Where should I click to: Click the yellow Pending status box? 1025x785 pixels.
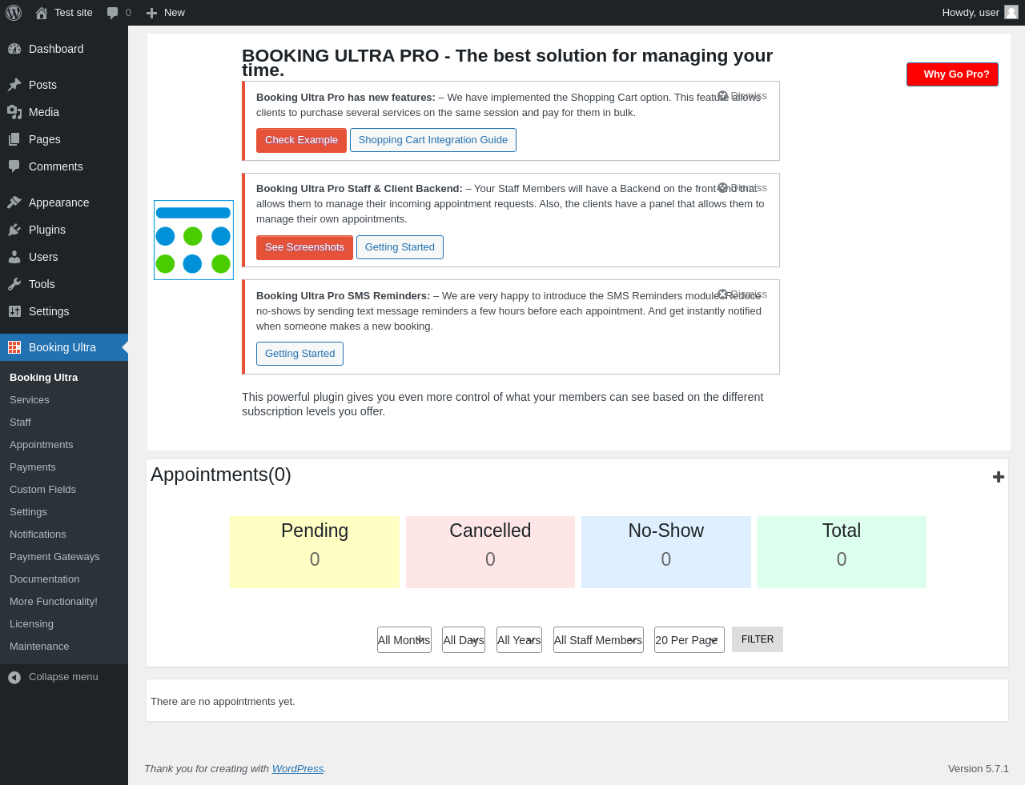point(315,552)
